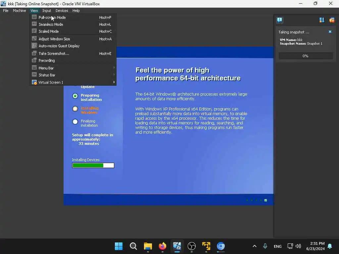Click the Installing Devices progress bar
Screen dimensions: 339x254
[93, 165]
